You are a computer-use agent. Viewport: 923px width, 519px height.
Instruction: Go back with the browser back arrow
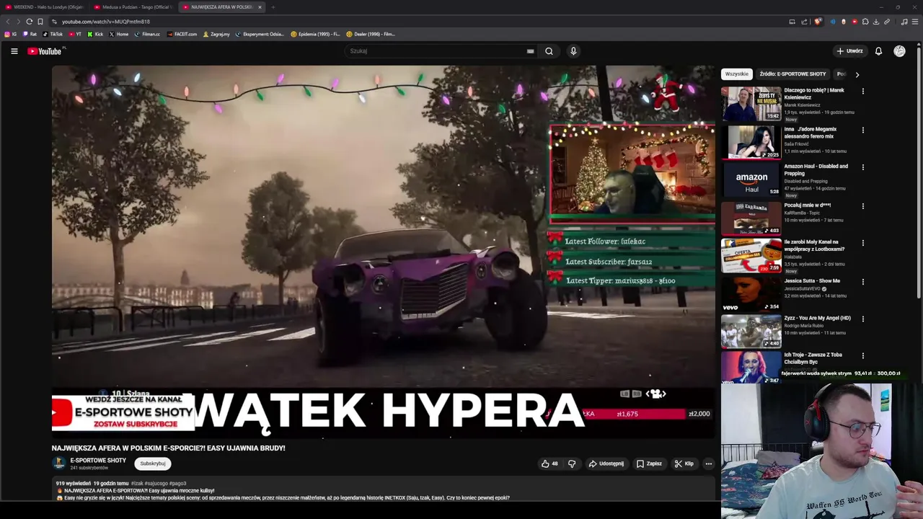tap(8, 22)
